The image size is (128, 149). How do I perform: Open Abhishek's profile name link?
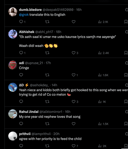[x=27, y=32]
